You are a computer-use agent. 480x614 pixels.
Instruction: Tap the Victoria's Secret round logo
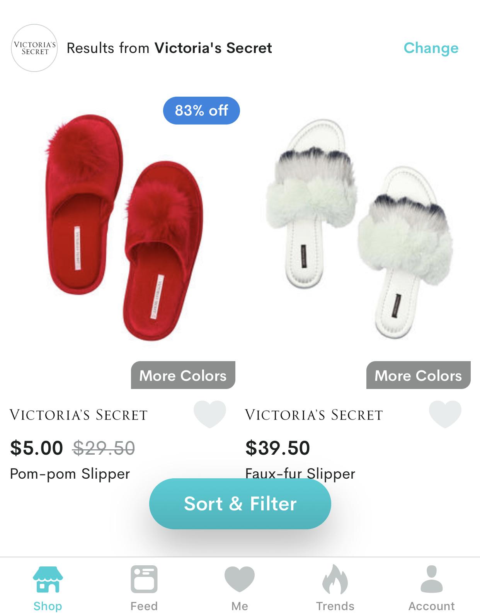pyautogui.click(x=34, y=48)
